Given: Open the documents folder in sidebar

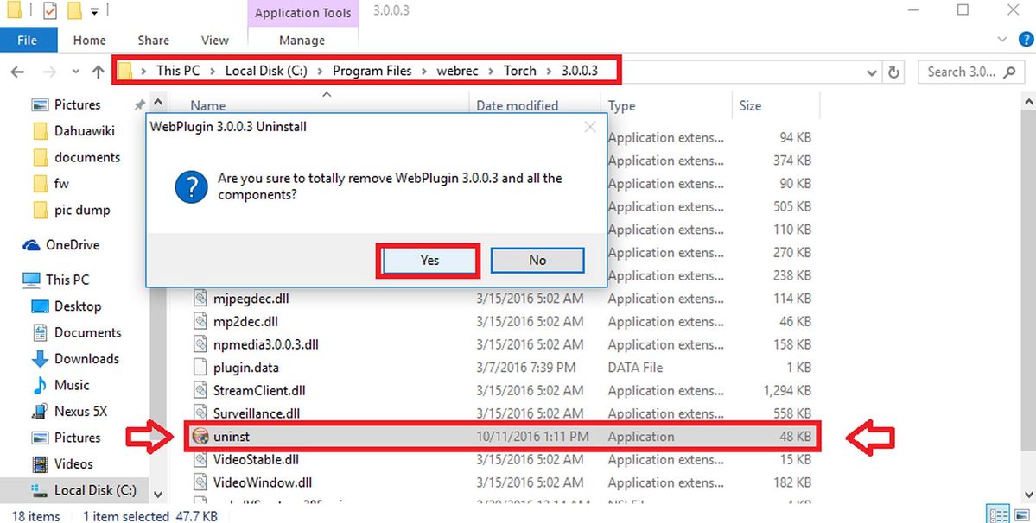Looking at the screenshot, I should pos(87,158).
